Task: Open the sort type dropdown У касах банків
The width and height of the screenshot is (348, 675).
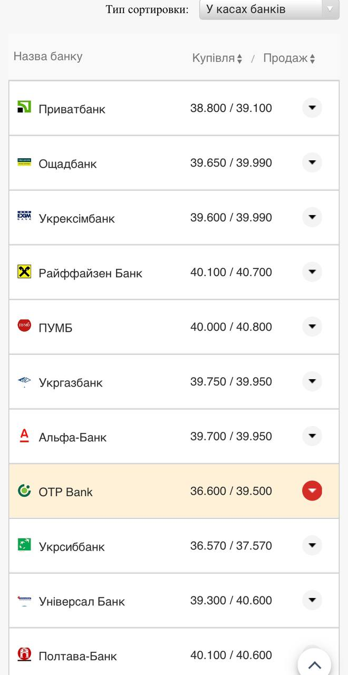Action: (x=269, y=9)
